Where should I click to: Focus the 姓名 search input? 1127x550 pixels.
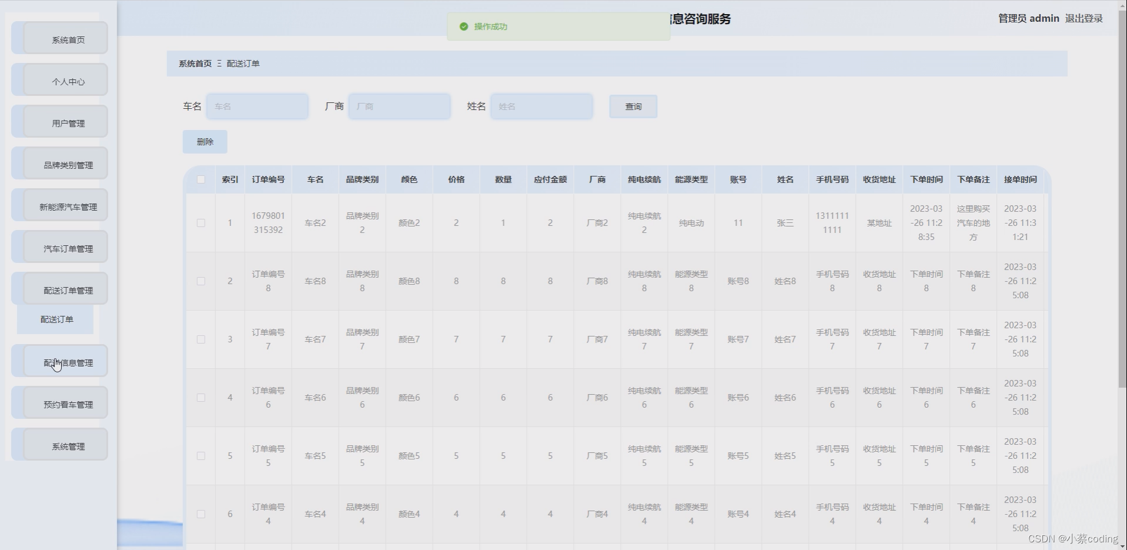[542, 106]
